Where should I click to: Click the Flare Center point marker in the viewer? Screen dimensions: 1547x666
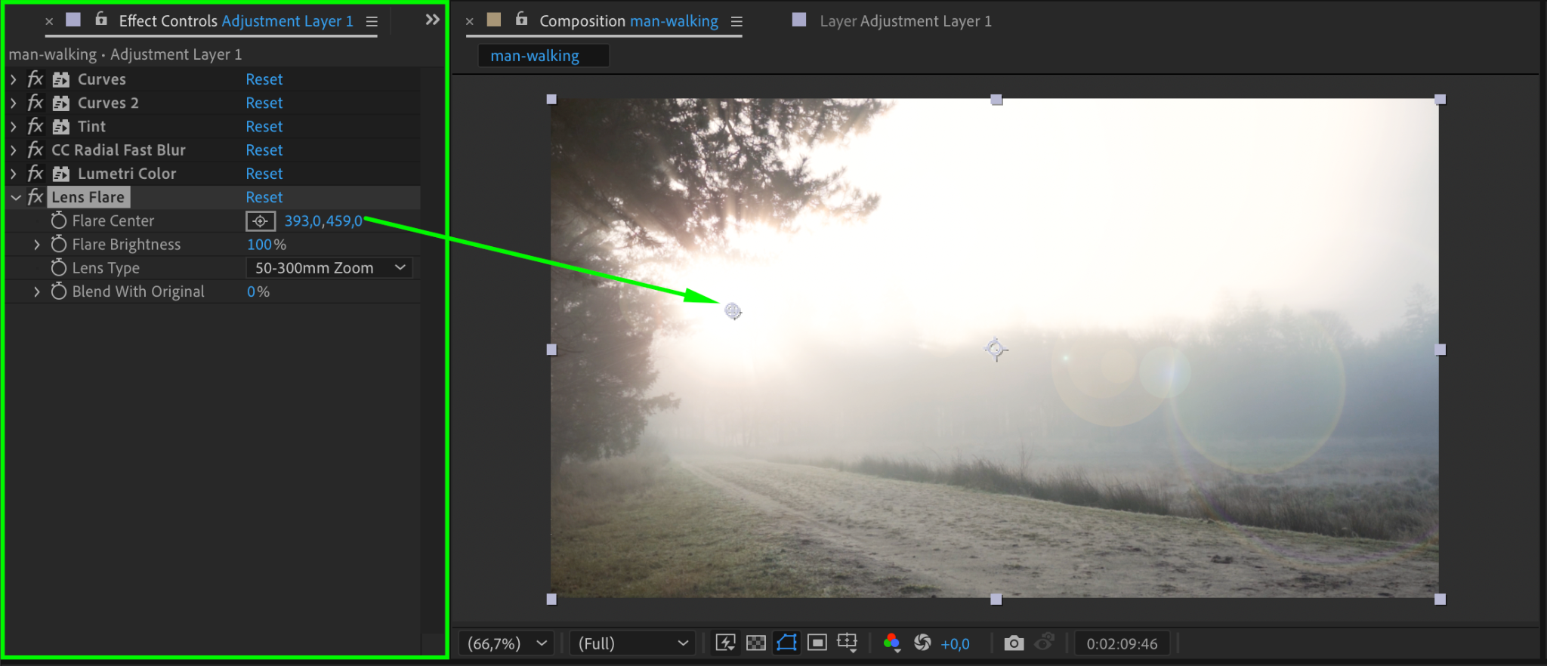point(733,311)
